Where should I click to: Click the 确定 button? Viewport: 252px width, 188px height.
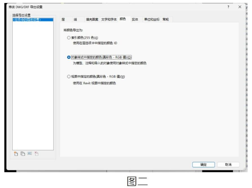(204, 164)
